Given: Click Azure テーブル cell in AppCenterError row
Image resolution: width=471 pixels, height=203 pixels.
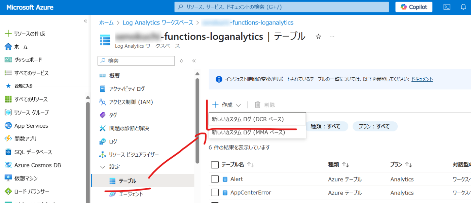Looking at the screenshot, I should (345, 193).
